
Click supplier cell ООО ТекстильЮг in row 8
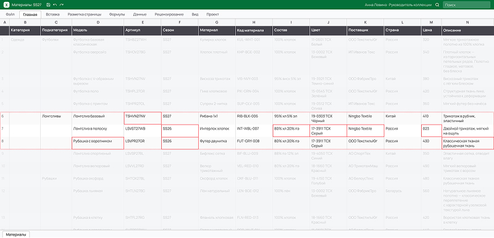click(x=366, y=143)
